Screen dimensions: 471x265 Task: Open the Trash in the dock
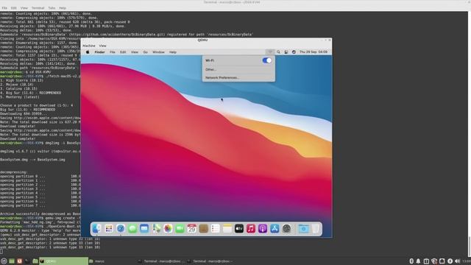pos(316,229)
